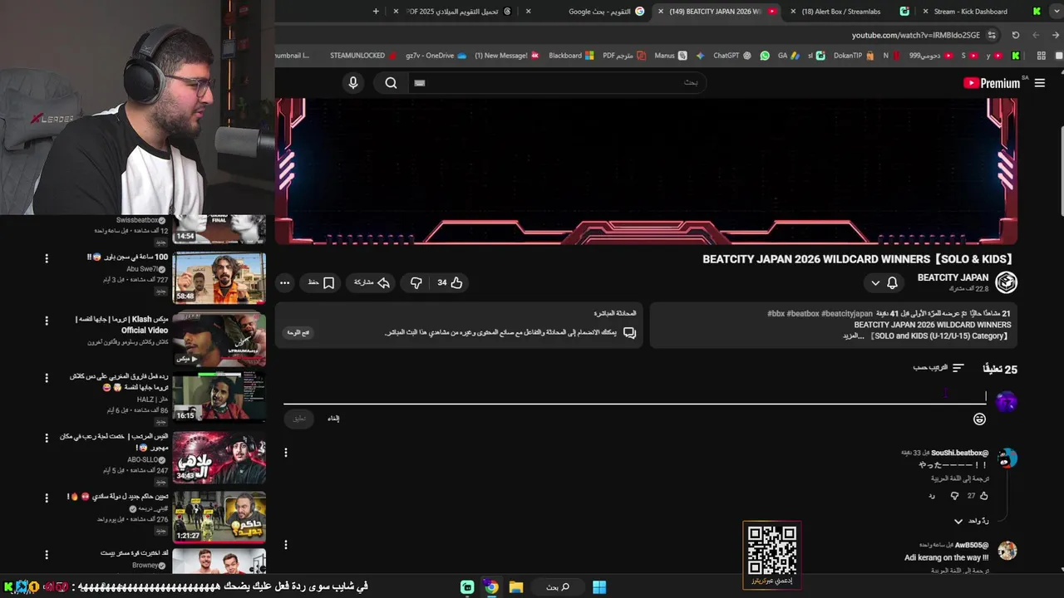Open the Manus bookmark

pos(670,56)
